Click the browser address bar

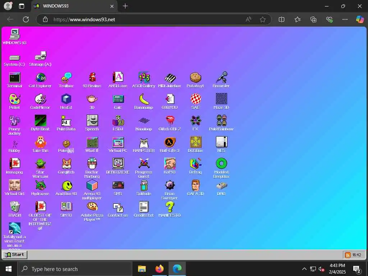pyautogui.click(x=154, y=19)
